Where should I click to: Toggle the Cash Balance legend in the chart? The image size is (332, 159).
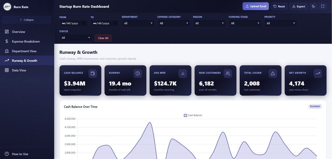[193, 115]
